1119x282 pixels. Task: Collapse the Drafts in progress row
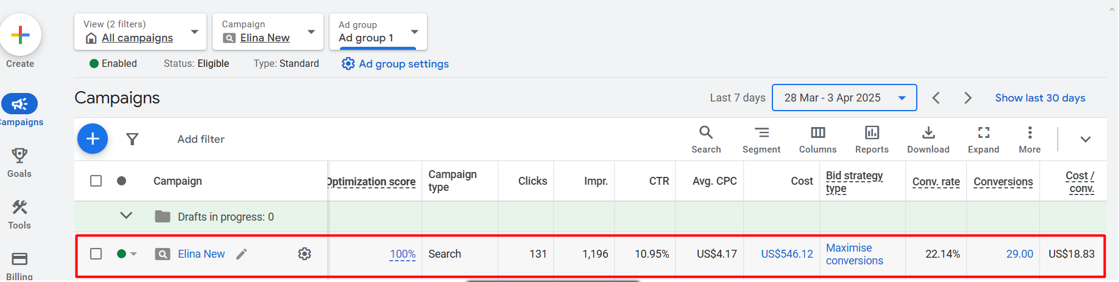tap(126, 216)
